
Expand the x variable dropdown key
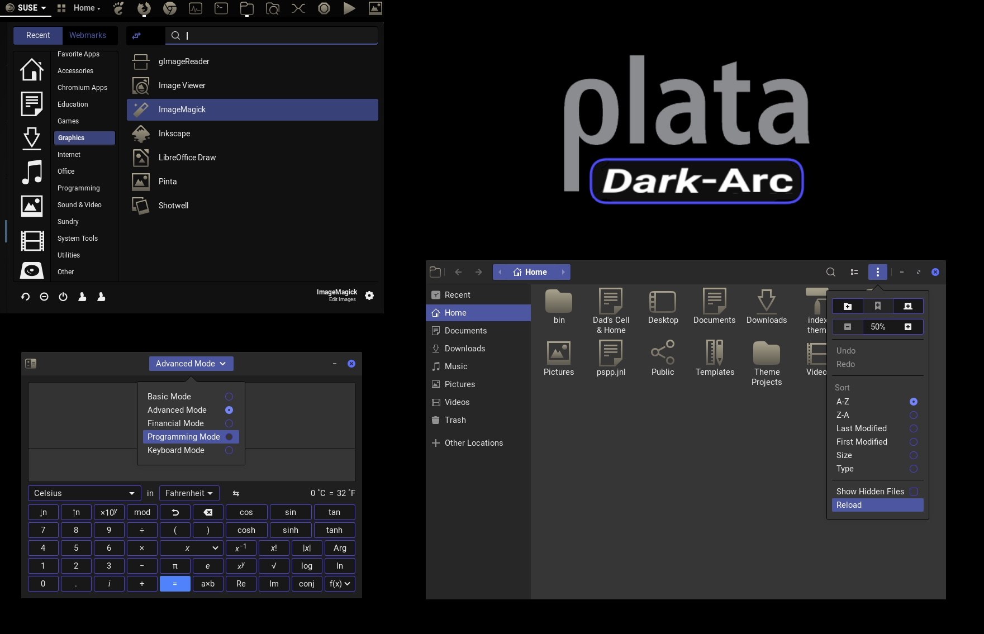pyautogui.click(x=192, y=548)
